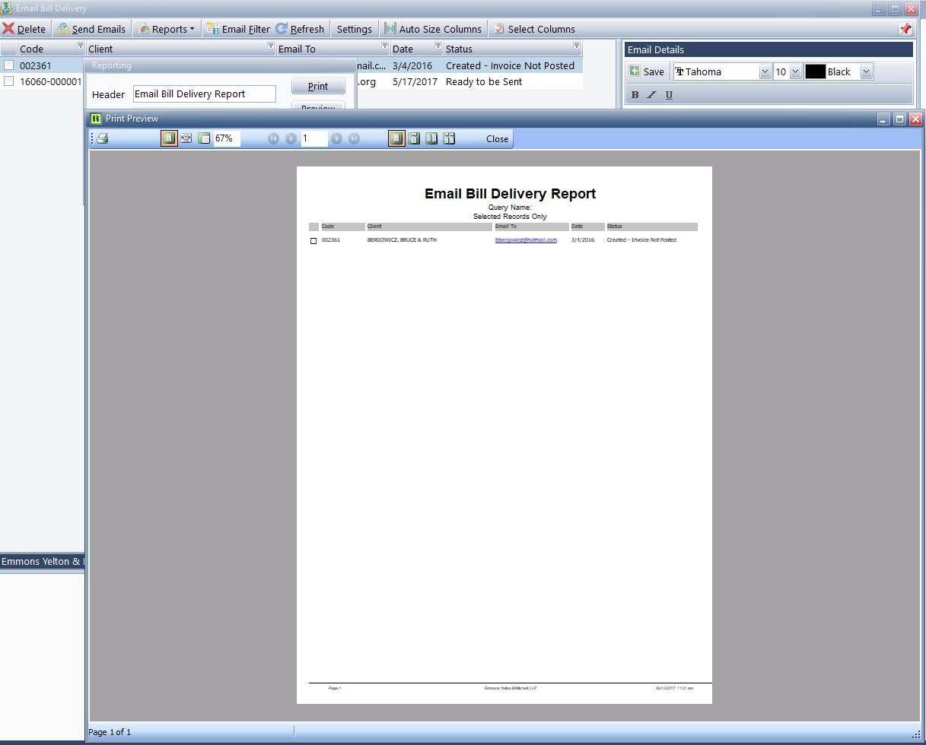Click the 100% zoom page icon
The height and width of the screenshot is (745, 926).
point(204,138)
